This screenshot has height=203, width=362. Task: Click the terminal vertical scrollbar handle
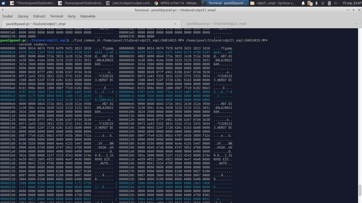click(x=360, y=190)
